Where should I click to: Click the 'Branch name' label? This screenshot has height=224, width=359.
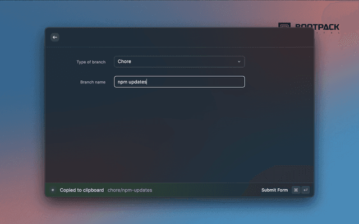[x=93, y=82]
